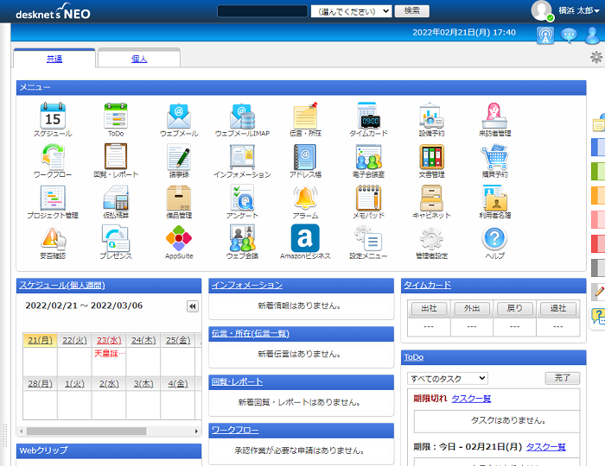Open 期限切れ タスク一覧 link
Image resolution: width=605 pixels, height=466 pixels.
pos(471,399)
